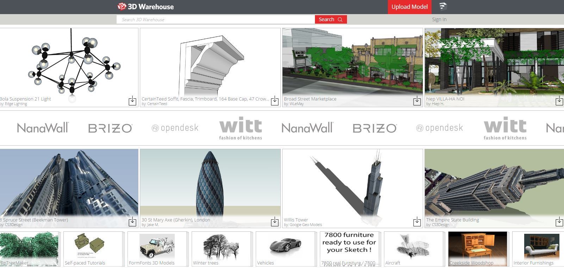The height and width of the screenshot is (268, 564).
Task: Click the second witt kitchens logo
Action: click(505, 128)
